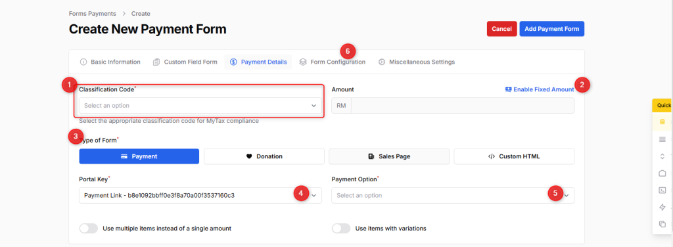The width and height of the screenshot is (673, 247).
Task: Switch to the Basic Information tab
Action: pyautogui.click(x=110, y=62)
